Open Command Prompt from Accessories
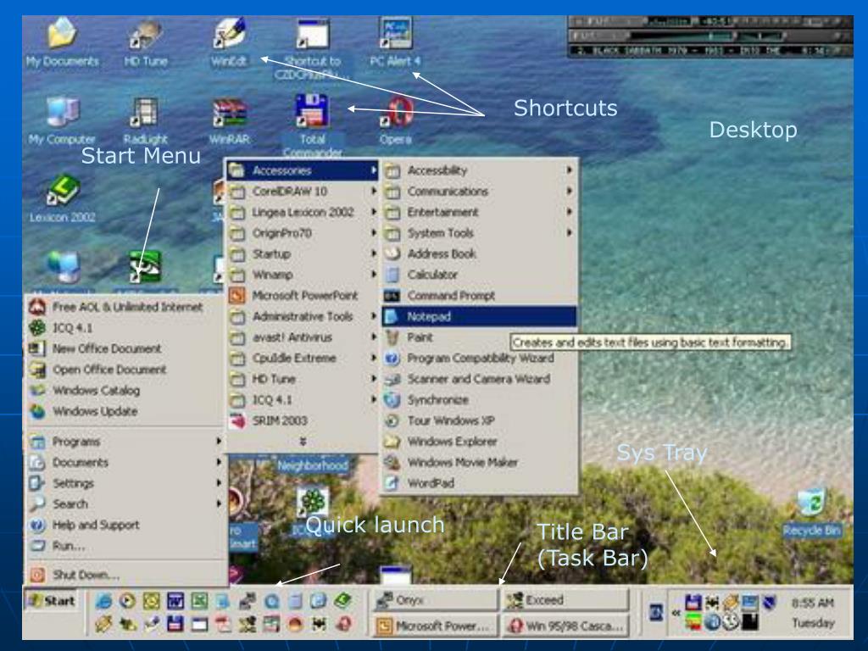 pos(479,296)
